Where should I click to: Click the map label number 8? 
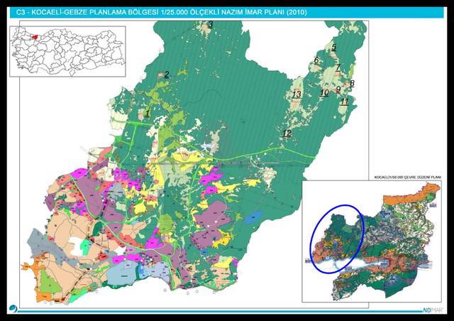click(x=352, y=84)
